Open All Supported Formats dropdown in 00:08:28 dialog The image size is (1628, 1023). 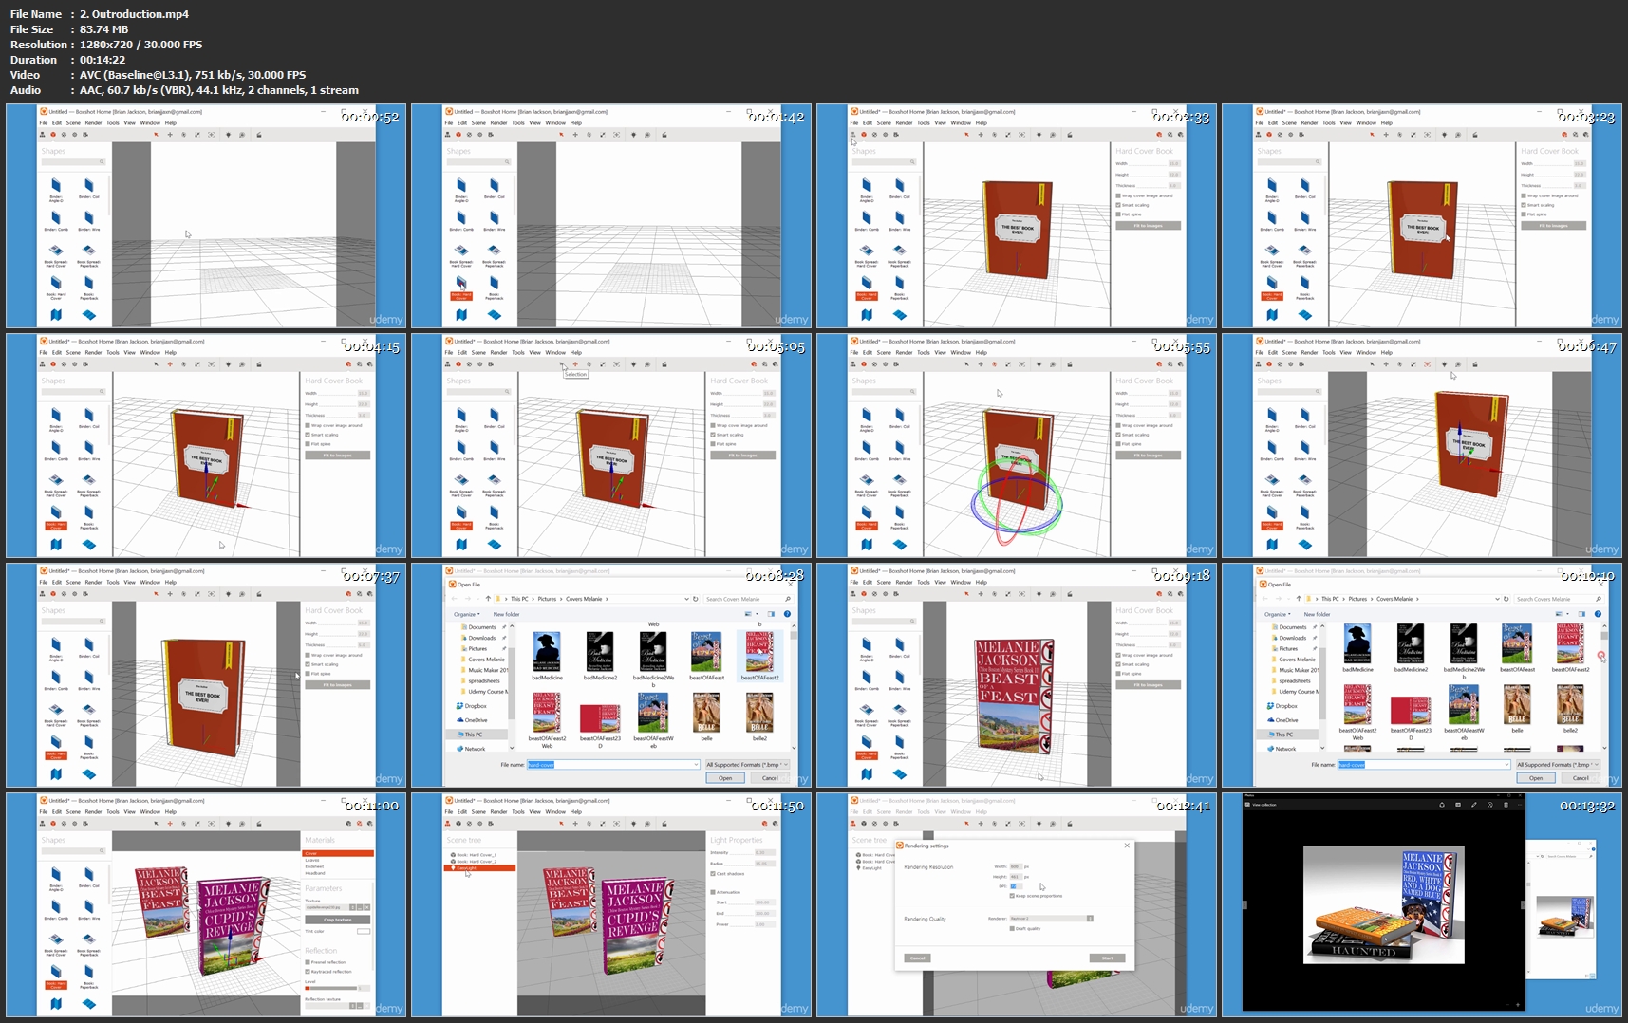(747, 765)
